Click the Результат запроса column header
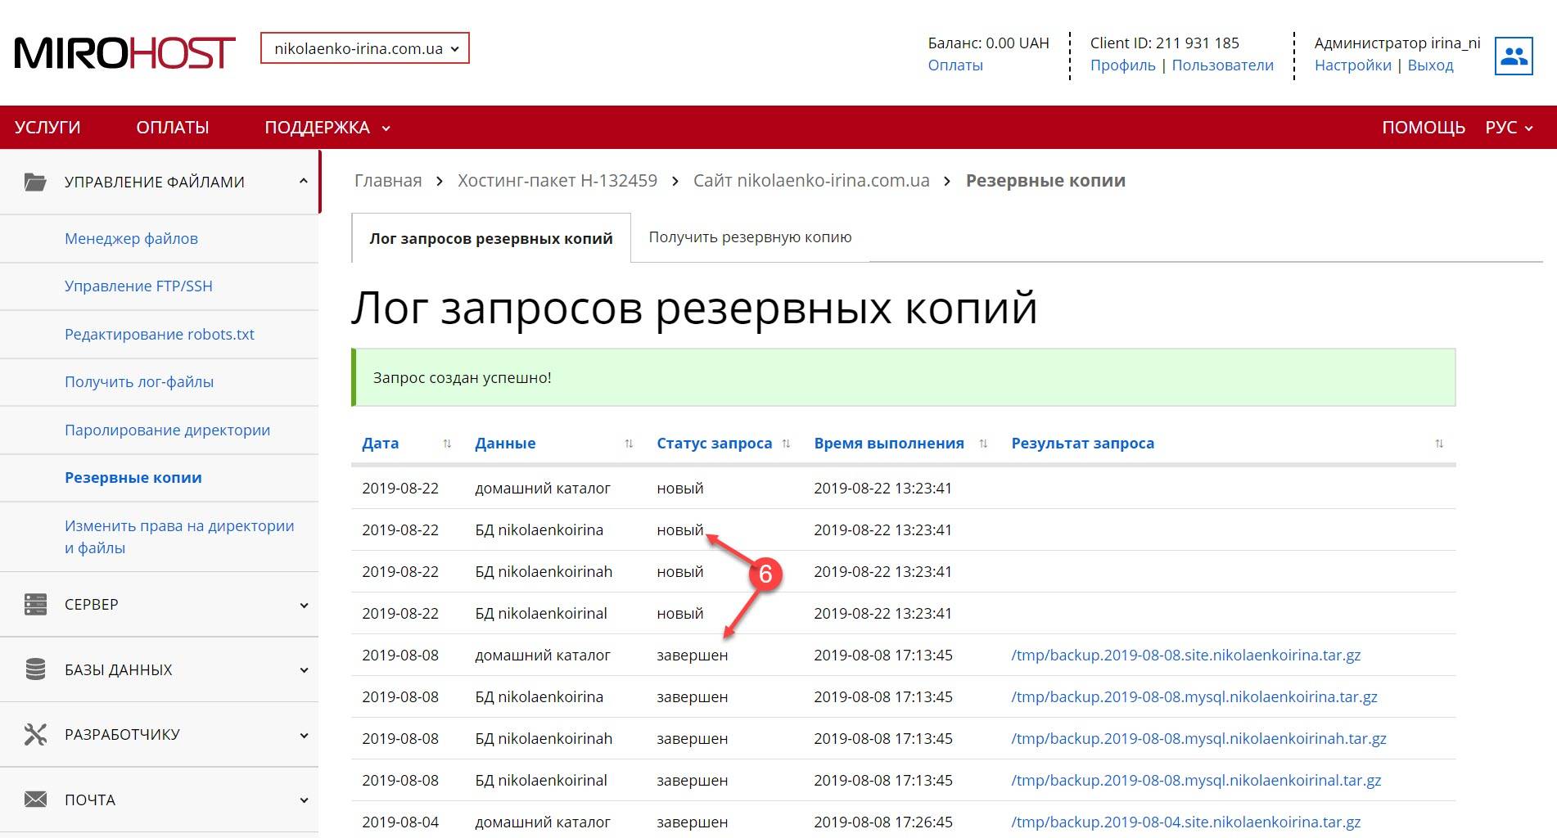Viewport: 1557px width, 838px height. (1082, 444)
